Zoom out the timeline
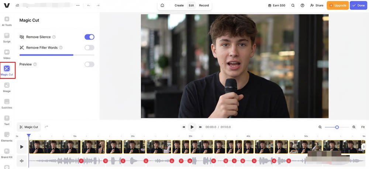 click(320, 127)
